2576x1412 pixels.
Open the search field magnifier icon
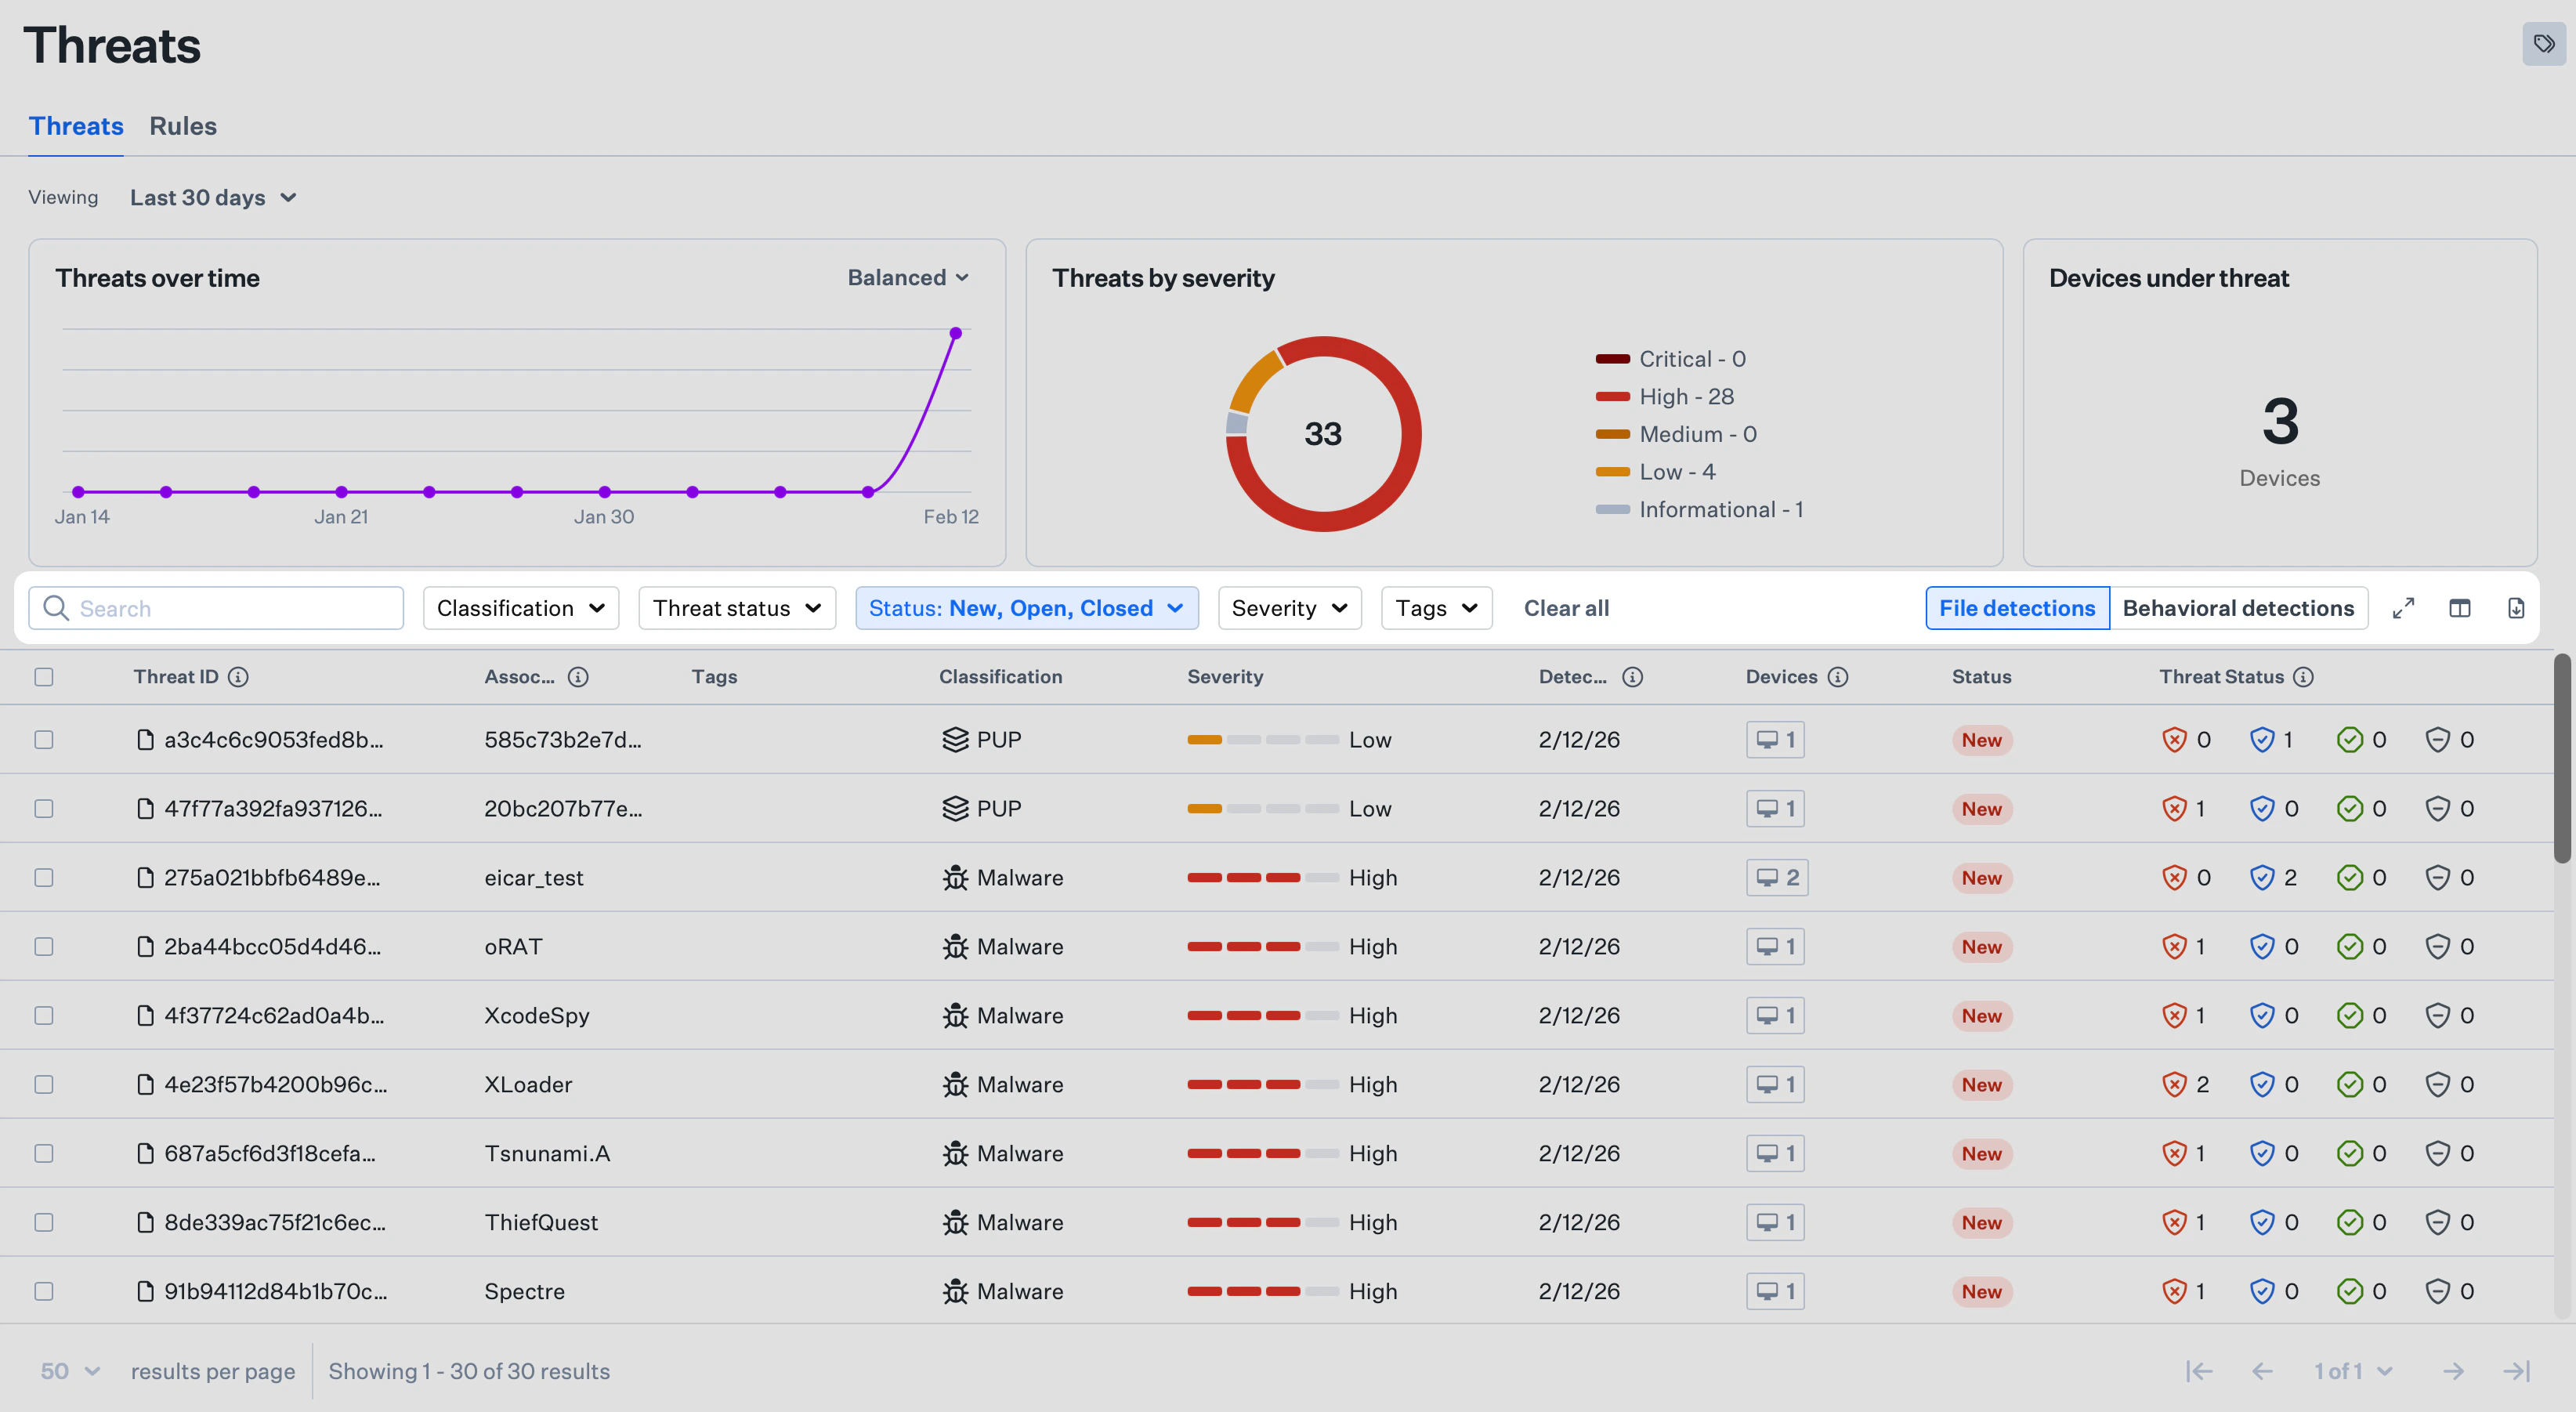click(56, 607)
